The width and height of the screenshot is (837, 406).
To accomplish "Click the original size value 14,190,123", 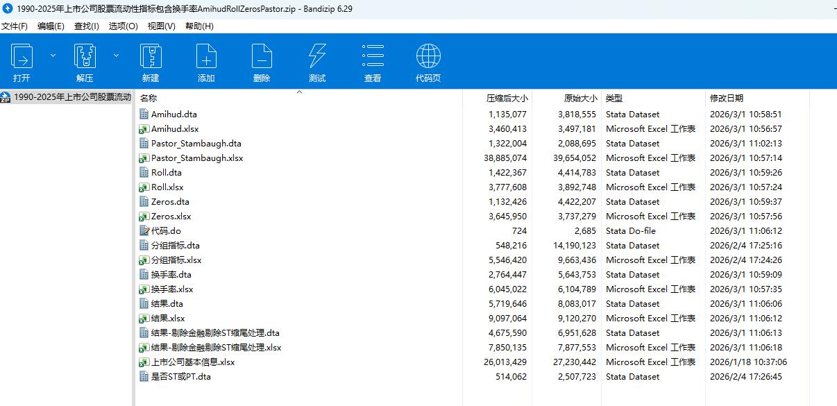I will coord(574,245).
